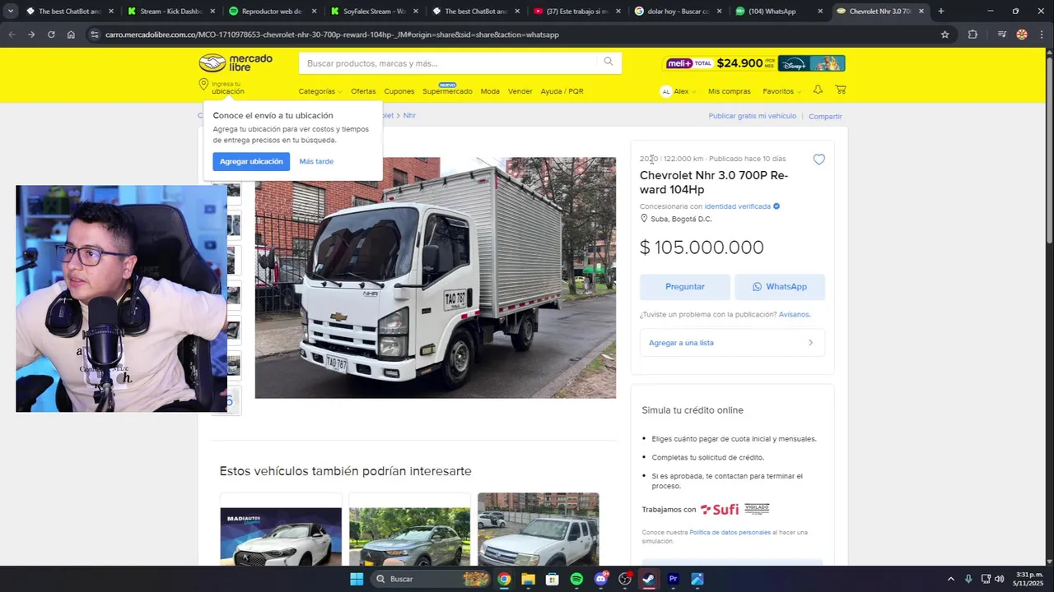1054x592 pixels.
Task: Click the Nhr breadcrumb link
Action: tap(409, 116)
